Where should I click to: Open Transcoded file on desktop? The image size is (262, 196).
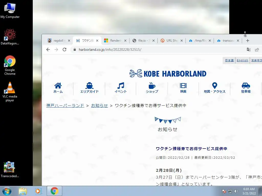pyautogui.click(x=10, y=169)
